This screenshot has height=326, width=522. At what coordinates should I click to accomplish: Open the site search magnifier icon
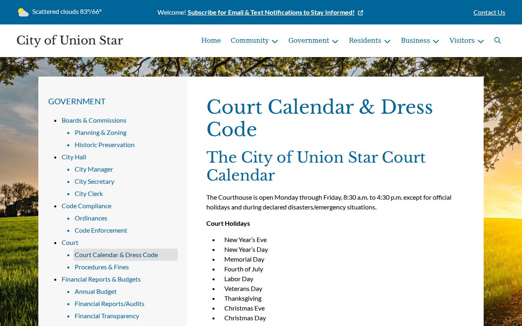pos(498,40)
